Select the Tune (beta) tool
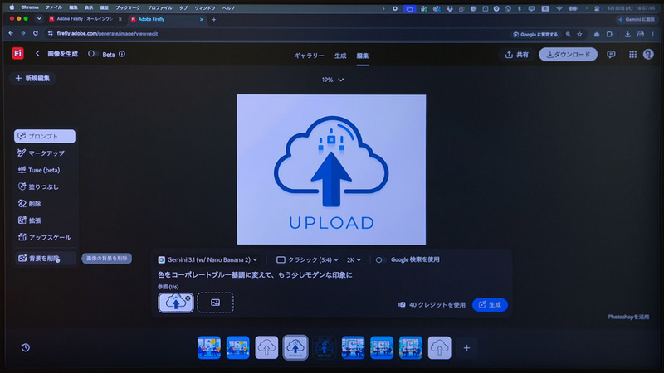 (45, 170)
